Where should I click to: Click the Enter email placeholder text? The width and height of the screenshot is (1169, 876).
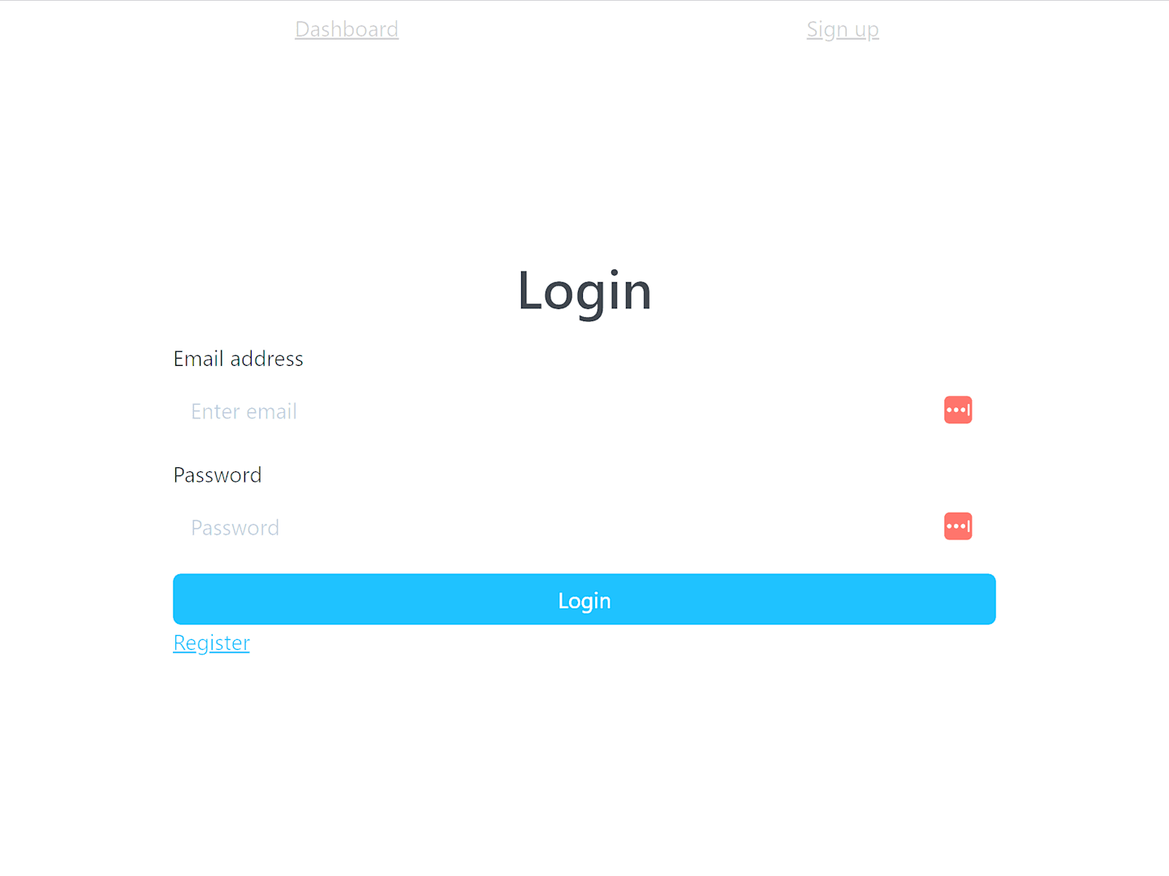(244, 412)
